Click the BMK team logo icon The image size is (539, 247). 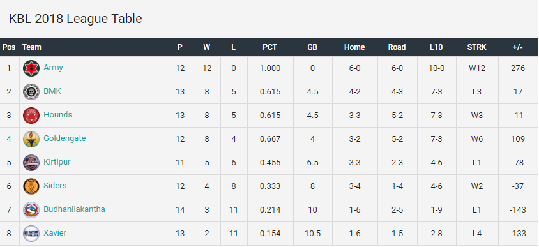(x=31, y=92)
